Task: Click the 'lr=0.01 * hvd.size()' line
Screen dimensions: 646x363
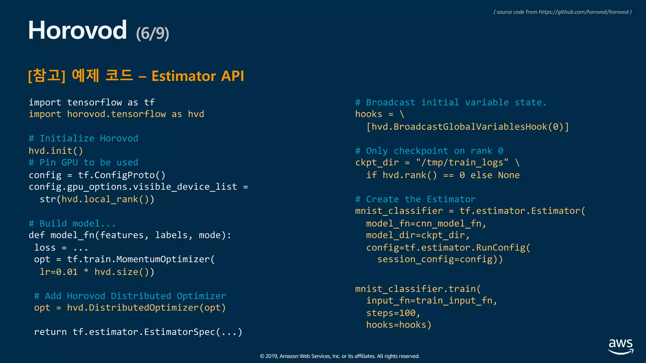Action: coord(97,272)
